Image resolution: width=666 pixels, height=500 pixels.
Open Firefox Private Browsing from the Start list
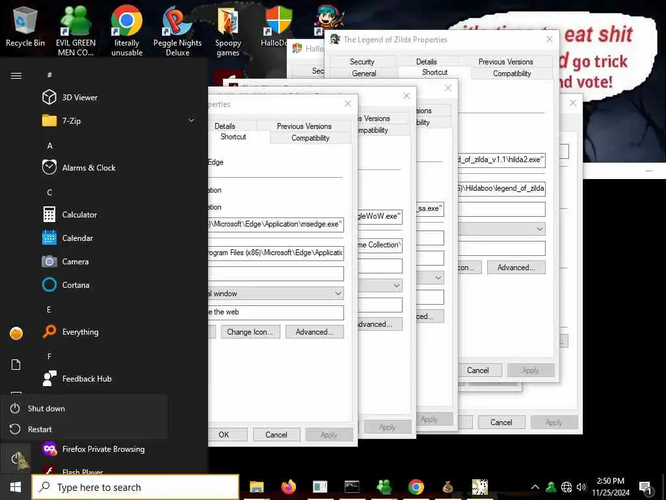pos(103,449)
